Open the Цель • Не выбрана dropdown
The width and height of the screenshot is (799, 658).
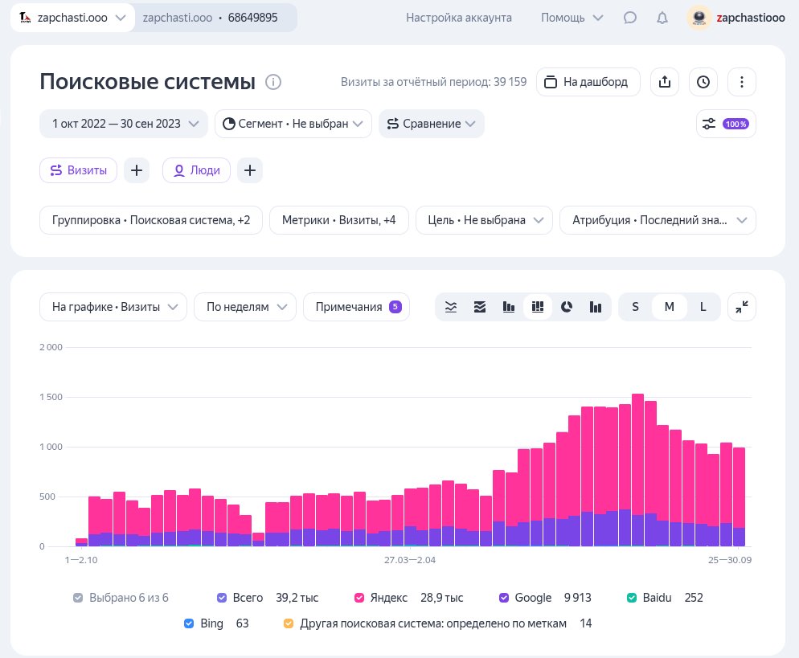click(x=484, y=220)
